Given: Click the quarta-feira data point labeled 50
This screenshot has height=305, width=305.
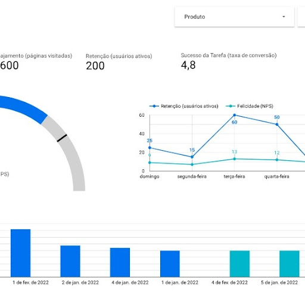Looking at the screenshot, I should click(x=277, y=125).
